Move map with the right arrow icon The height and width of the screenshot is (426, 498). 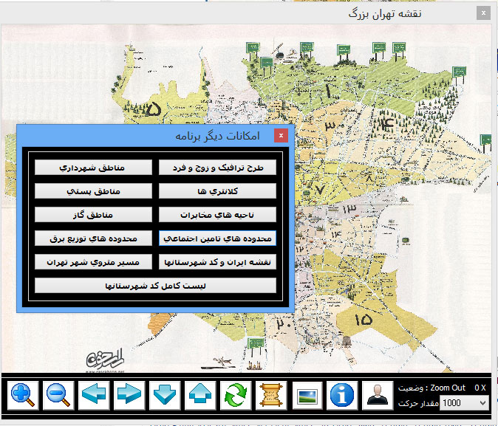tap(129, 395)
